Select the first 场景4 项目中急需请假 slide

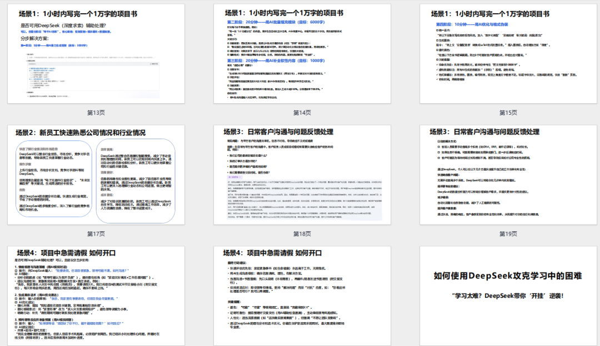pos(96,296)
